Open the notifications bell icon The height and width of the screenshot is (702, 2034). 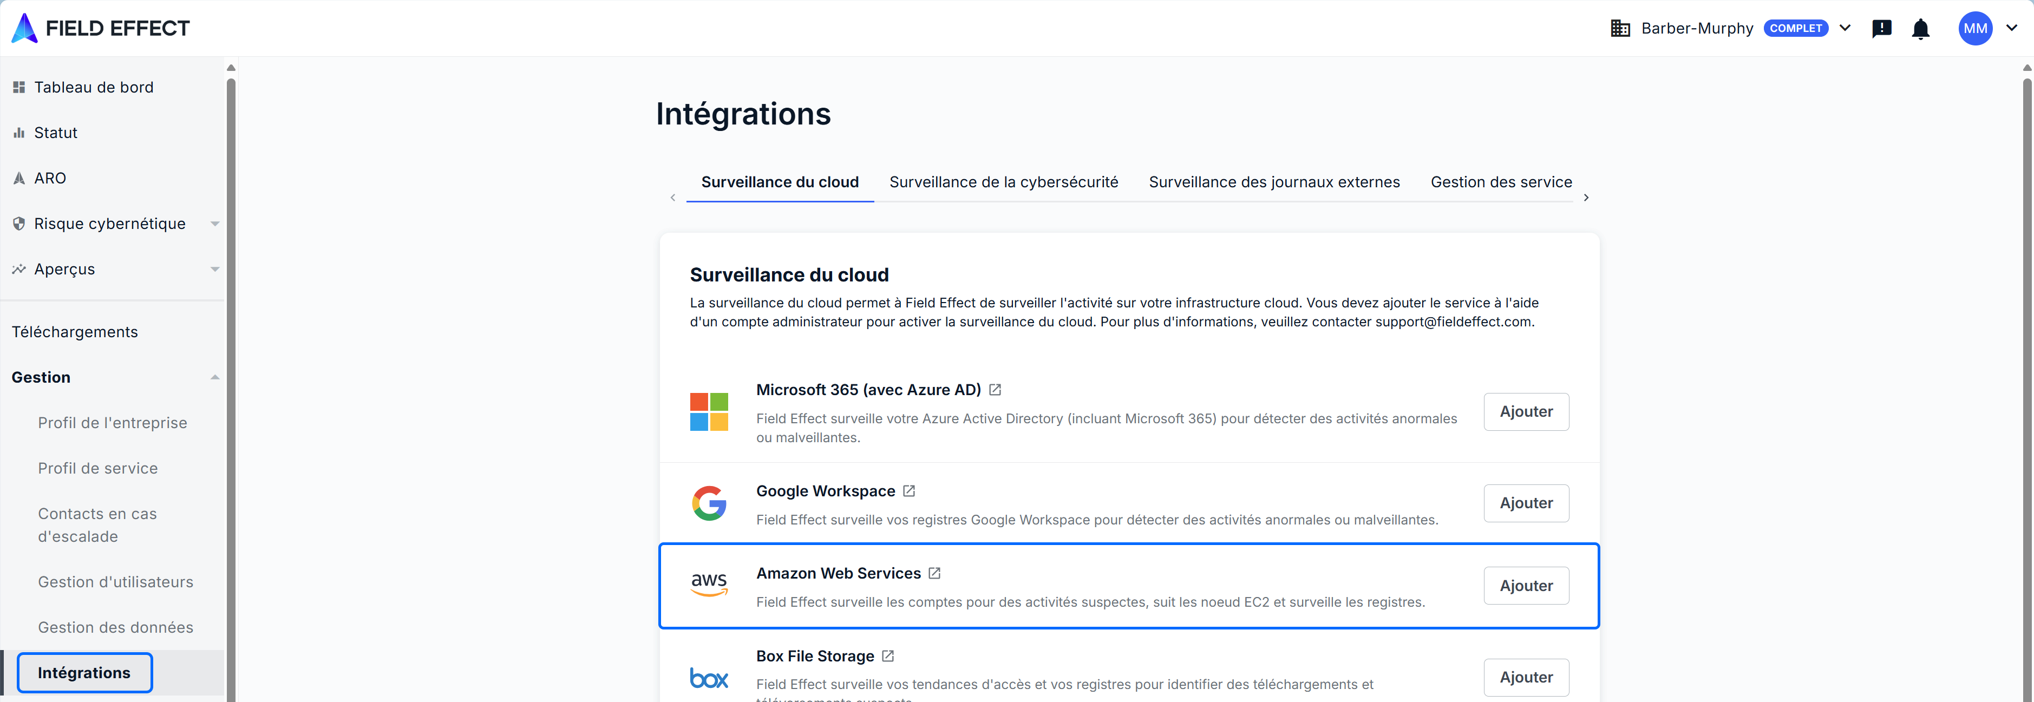click(1920, 29)
